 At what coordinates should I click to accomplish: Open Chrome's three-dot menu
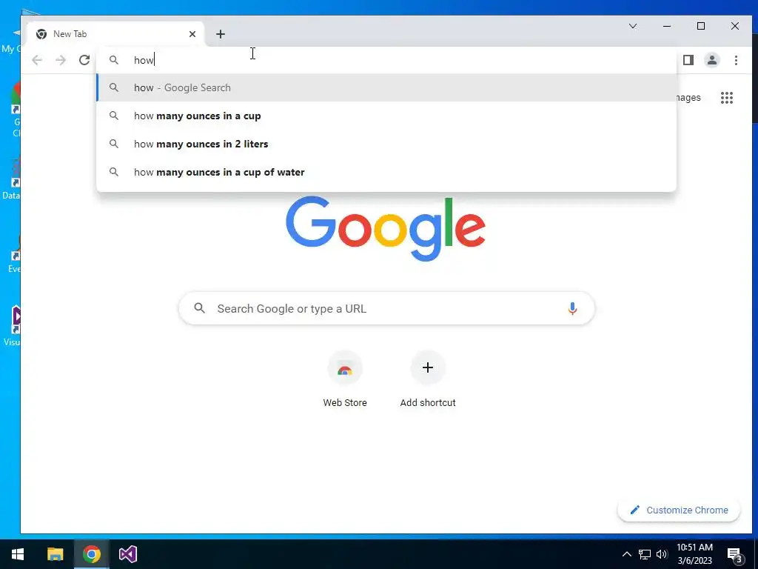click(x=736, y=60)
